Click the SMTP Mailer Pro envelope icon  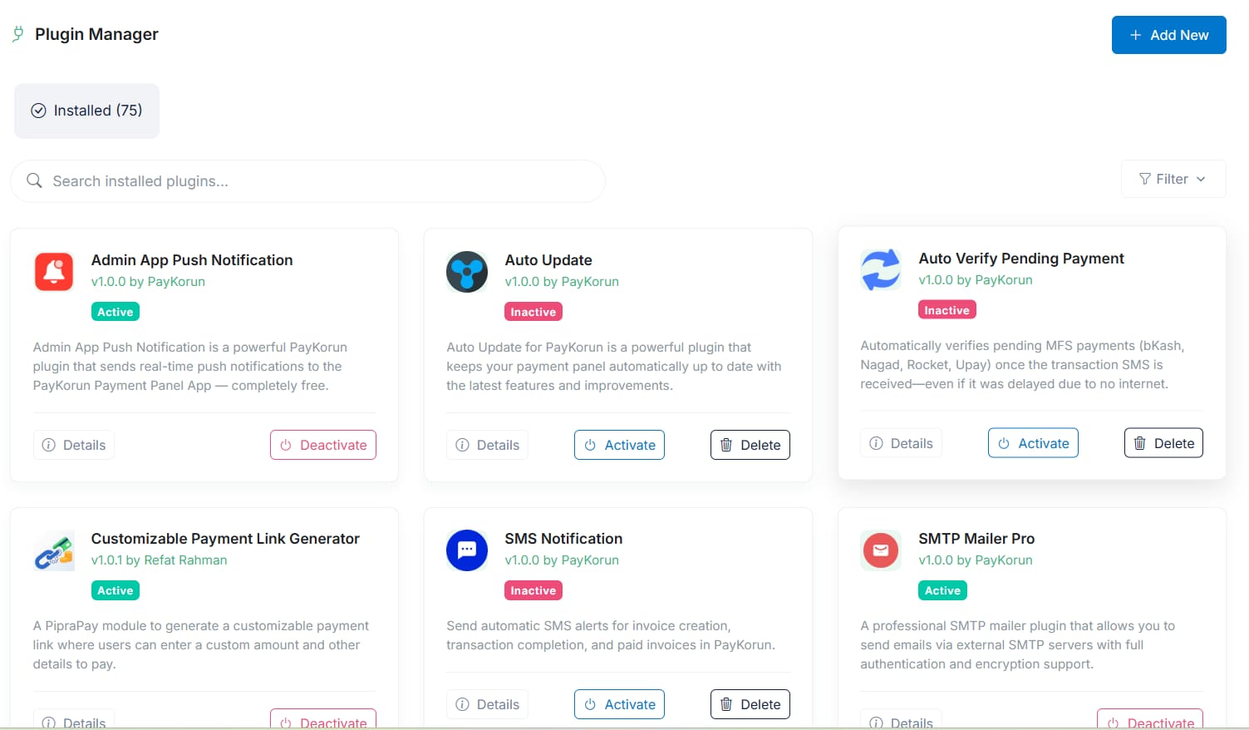click(x=880, y=550)
